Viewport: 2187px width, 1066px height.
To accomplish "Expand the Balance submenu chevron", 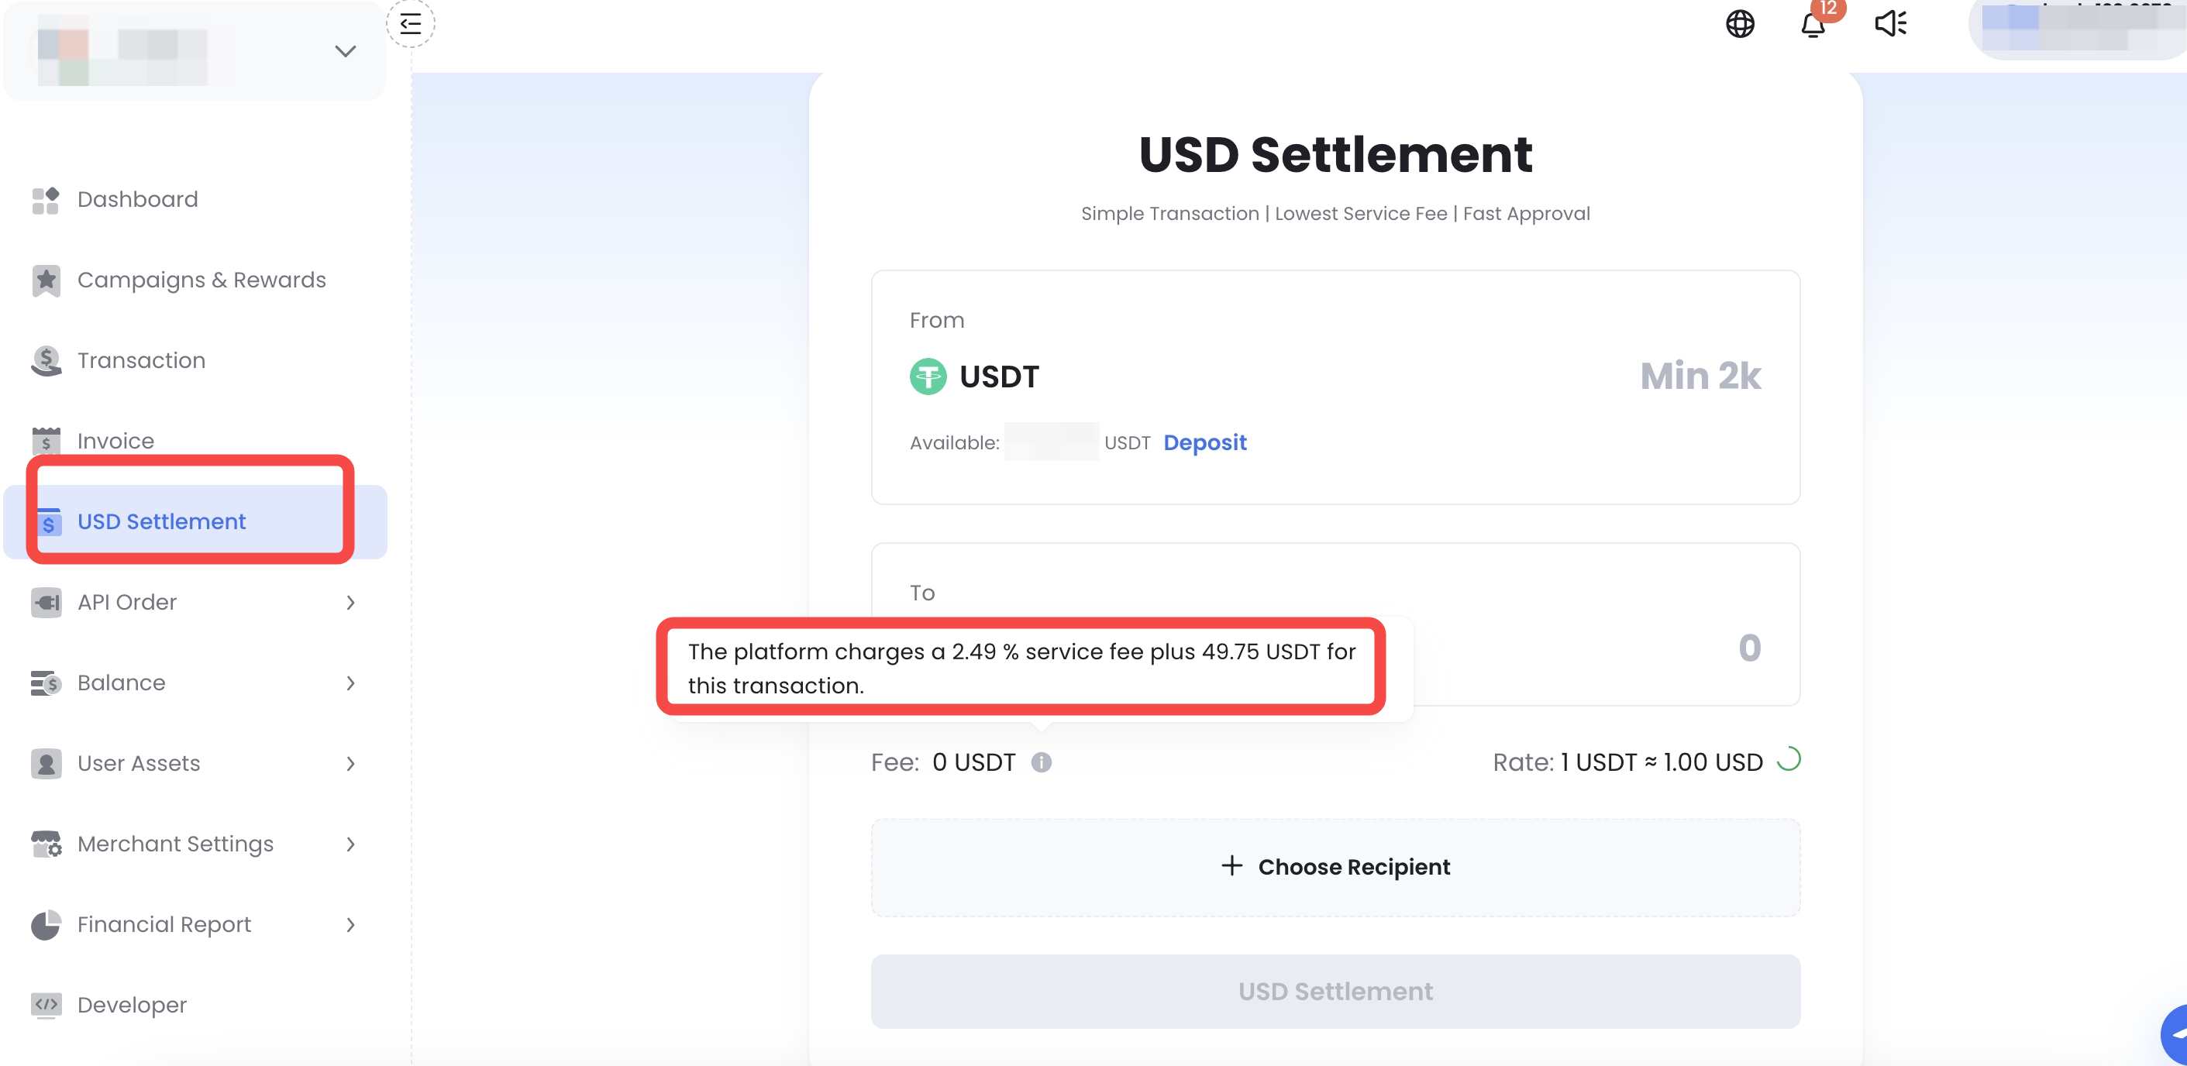I will [350, 683].
